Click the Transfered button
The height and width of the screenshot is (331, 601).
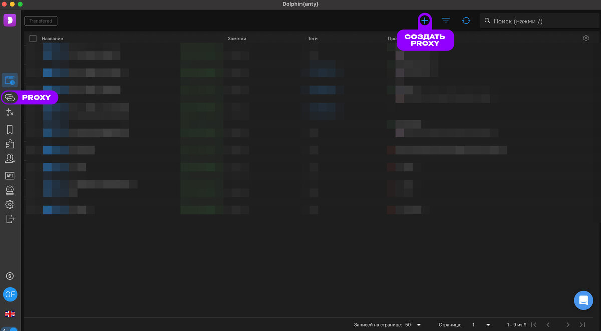click(x=41, y=21)
